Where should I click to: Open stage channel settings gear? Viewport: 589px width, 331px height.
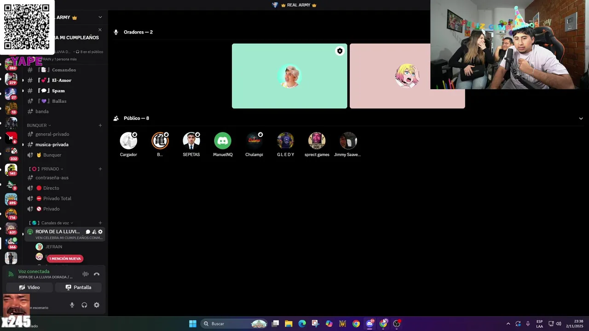click(100, 232)
